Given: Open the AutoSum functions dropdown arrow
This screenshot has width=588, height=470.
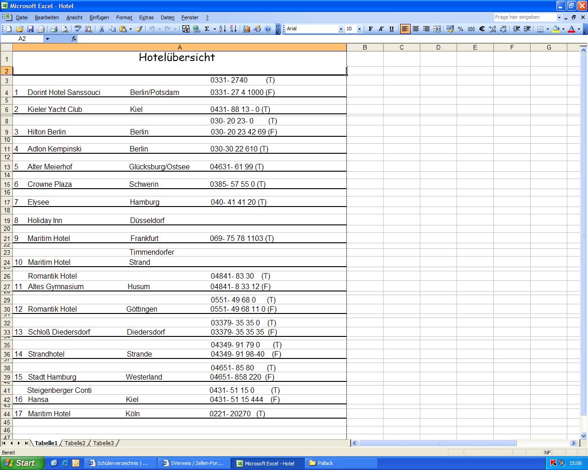Looking at the screenshot, I should (214, 29).
